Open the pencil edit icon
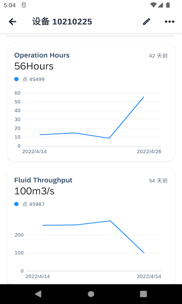Image resolution: width=182 pixels, height=304 pixels. pos(146,22)
